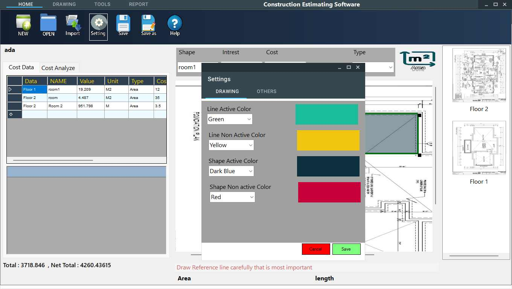Viewport: 512px width, 289px height.
Task: Open DRAWING tab in Settings dialog
Action: [227, 91]
